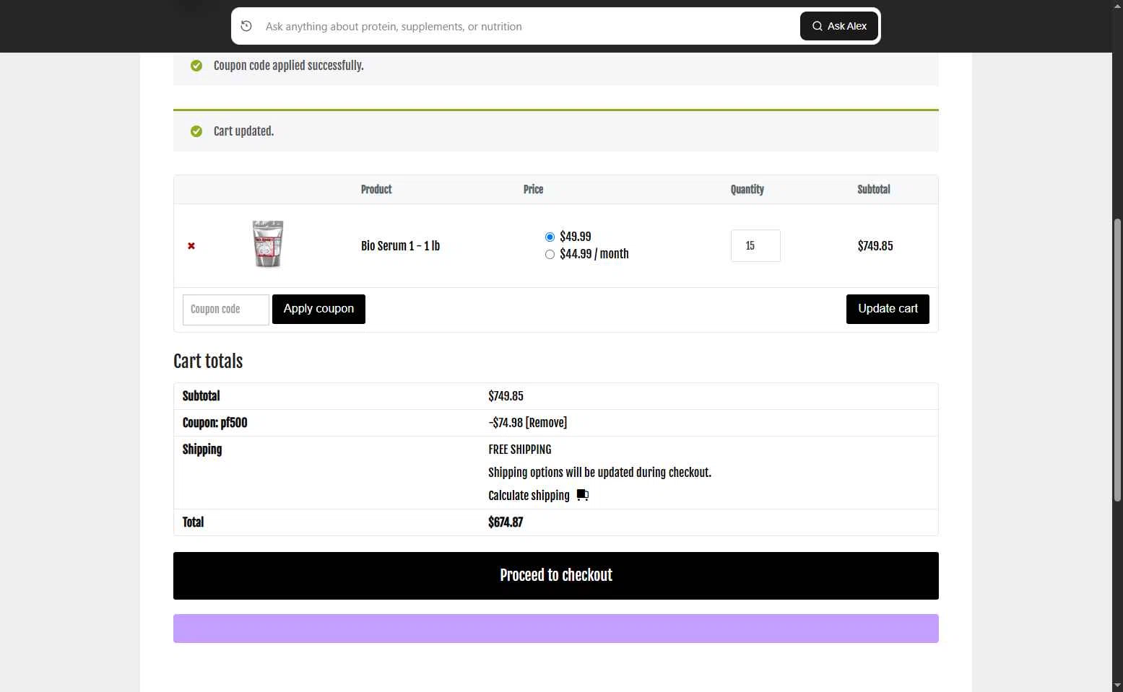Click the Price column header

pos(533,190)
